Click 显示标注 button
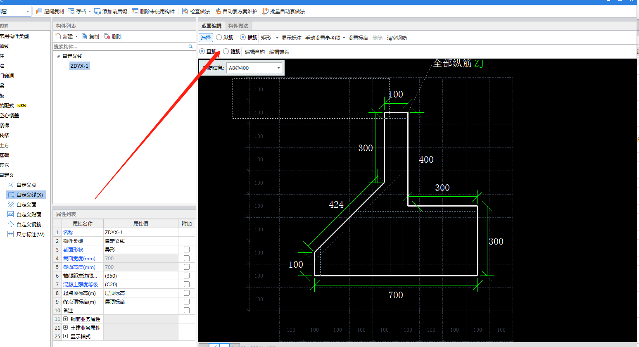 (x=292, y=38)
